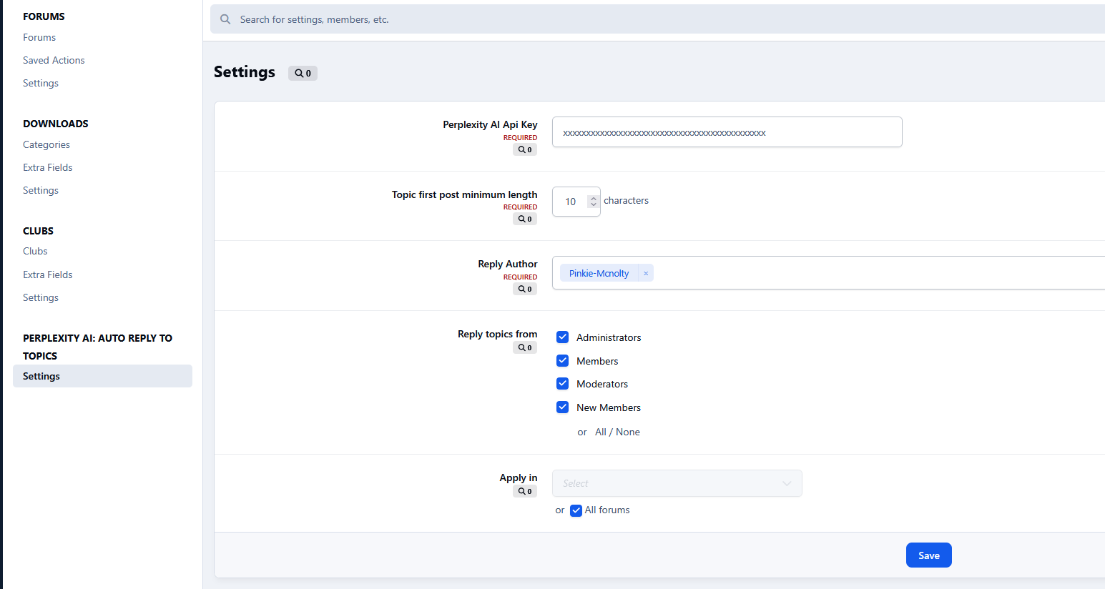This screenshot has width=1105, height=589.
Task: Click the Perplexity AI Api Key field
Action: [727, 132]
